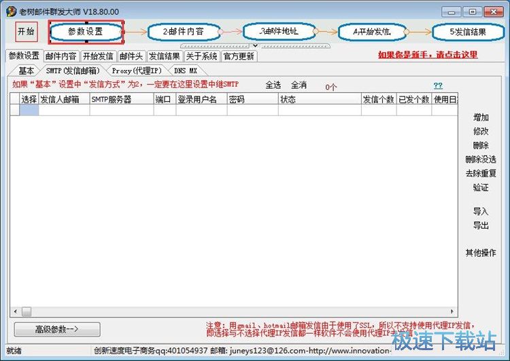Select the DNS MX sub-tab
This screenshot has width=510, height=361.
click(x=186, y=71)
